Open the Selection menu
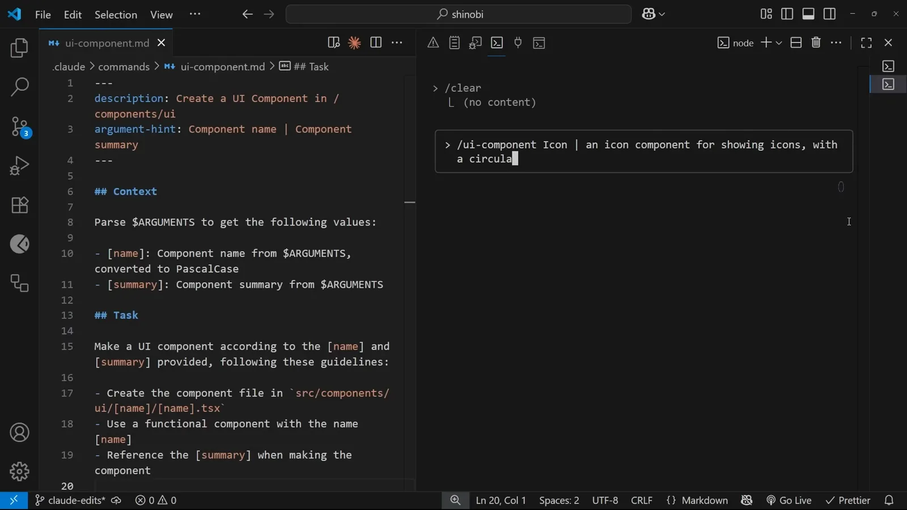The height and width of the screenshot is (510, 907). (116, 15)
